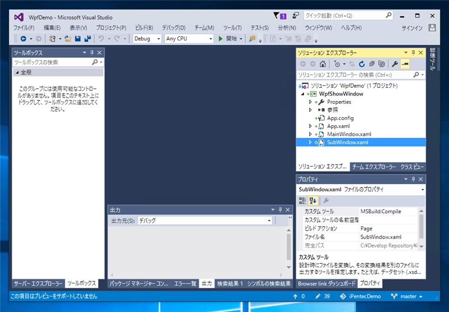The image size is (449, 312).
Task: Save the current file with the disk icon
Action: click(77, 39)
